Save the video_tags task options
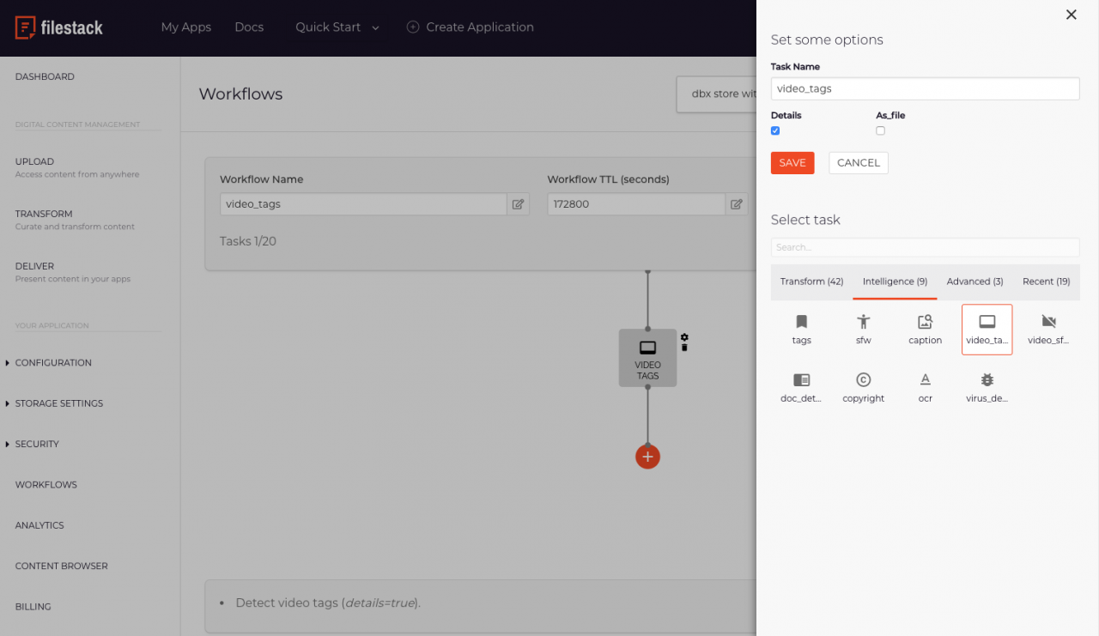Viewport: 1099px width, 636px height. 792,162
